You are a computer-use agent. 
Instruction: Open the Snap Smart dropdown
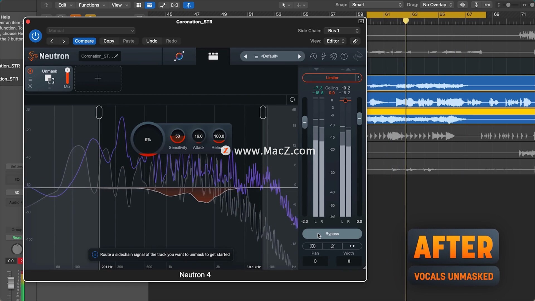(376, 5)
